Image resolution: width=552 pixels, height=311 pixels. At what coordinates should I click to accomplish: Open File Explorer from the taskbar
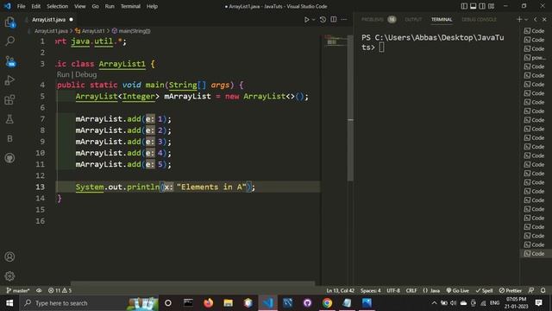[228, 303]
